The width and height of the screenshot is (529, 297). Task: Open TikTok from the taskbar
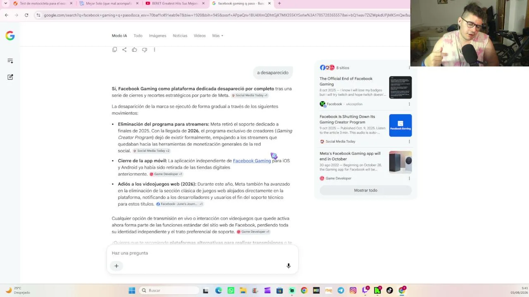(389, 290)
